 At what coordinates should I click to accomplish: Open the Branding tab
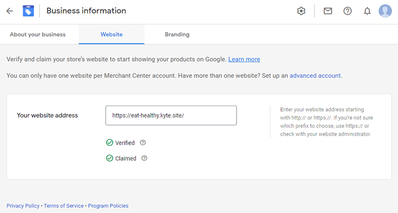[x=177, y=34]
